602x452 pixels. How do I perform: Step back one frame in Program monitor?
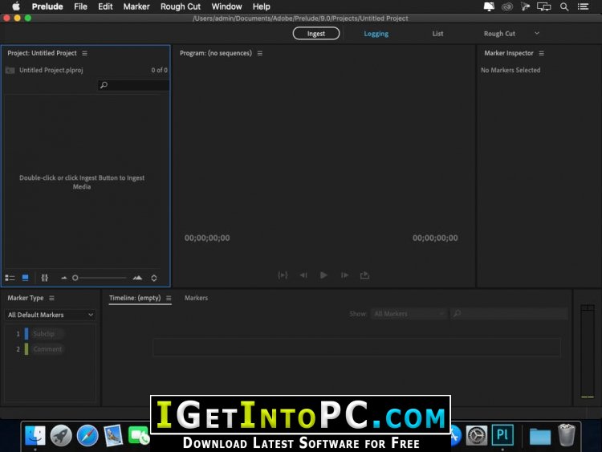coord(303,275)
